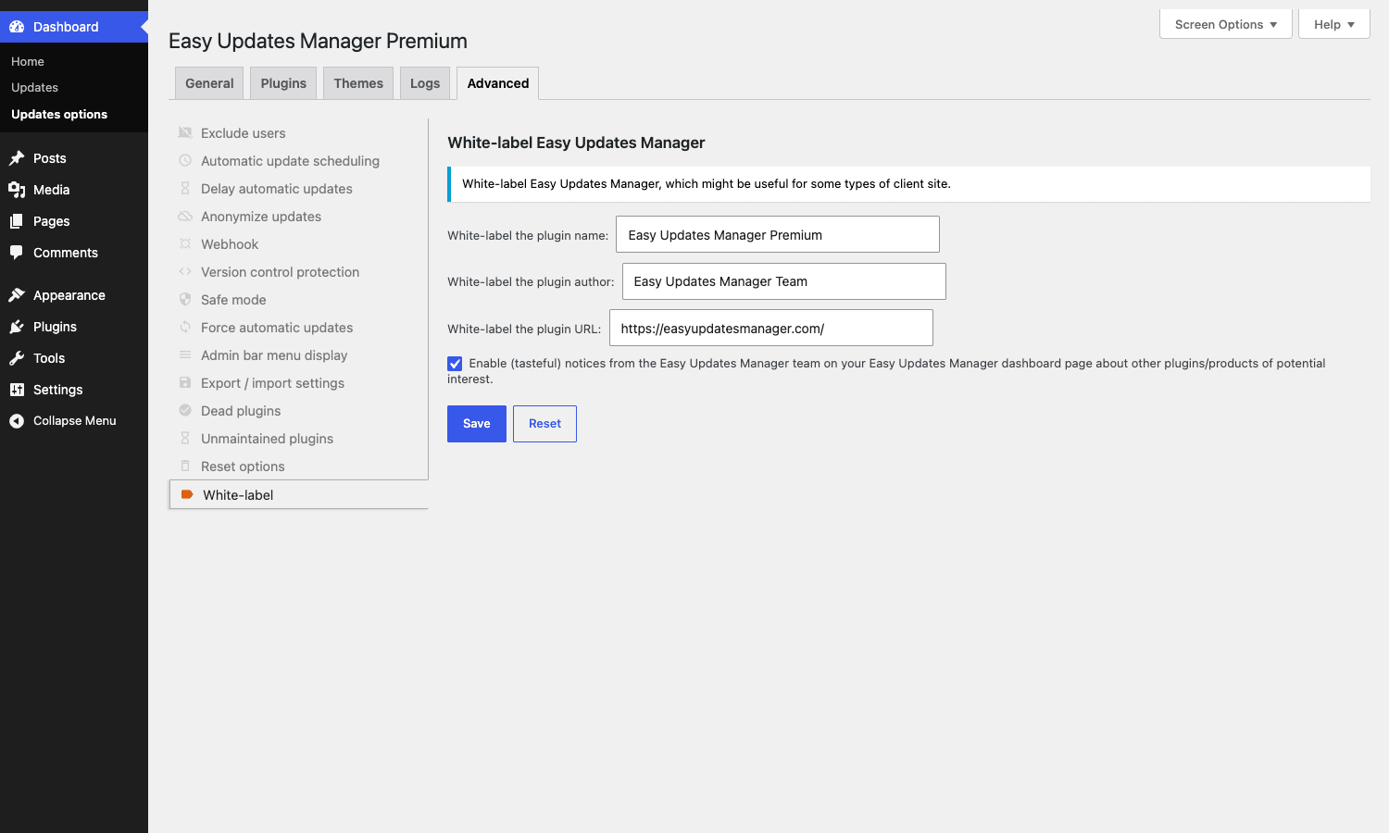Open Dead plugins section

pos(241,411)
